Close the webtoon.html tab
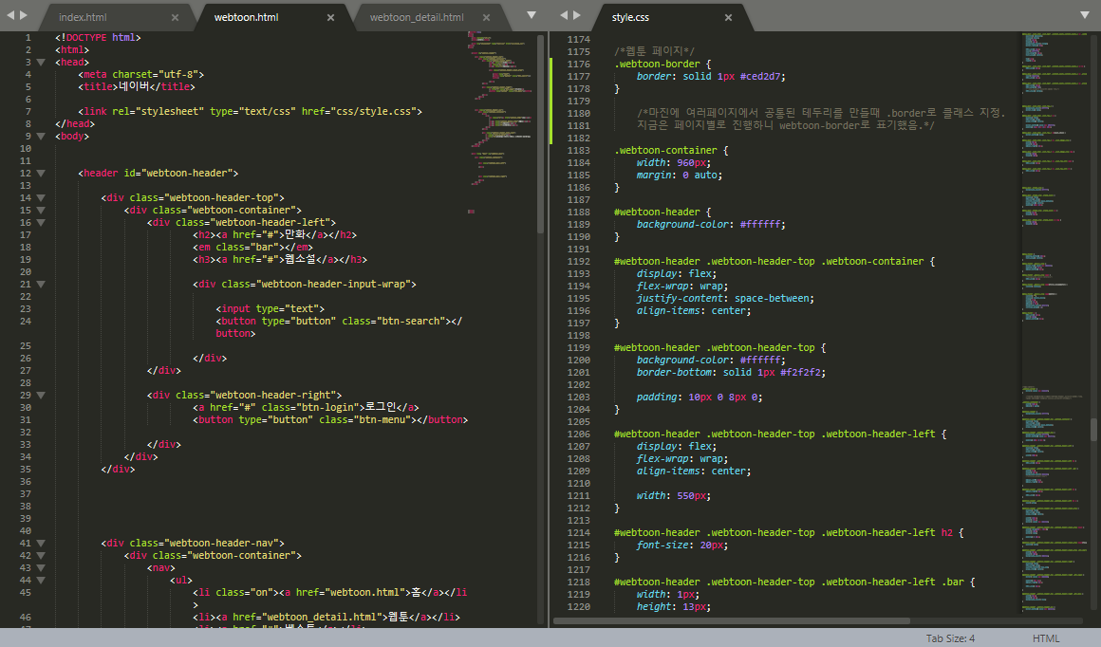This screenshot has width=1101, height=647. click(330, 17)
